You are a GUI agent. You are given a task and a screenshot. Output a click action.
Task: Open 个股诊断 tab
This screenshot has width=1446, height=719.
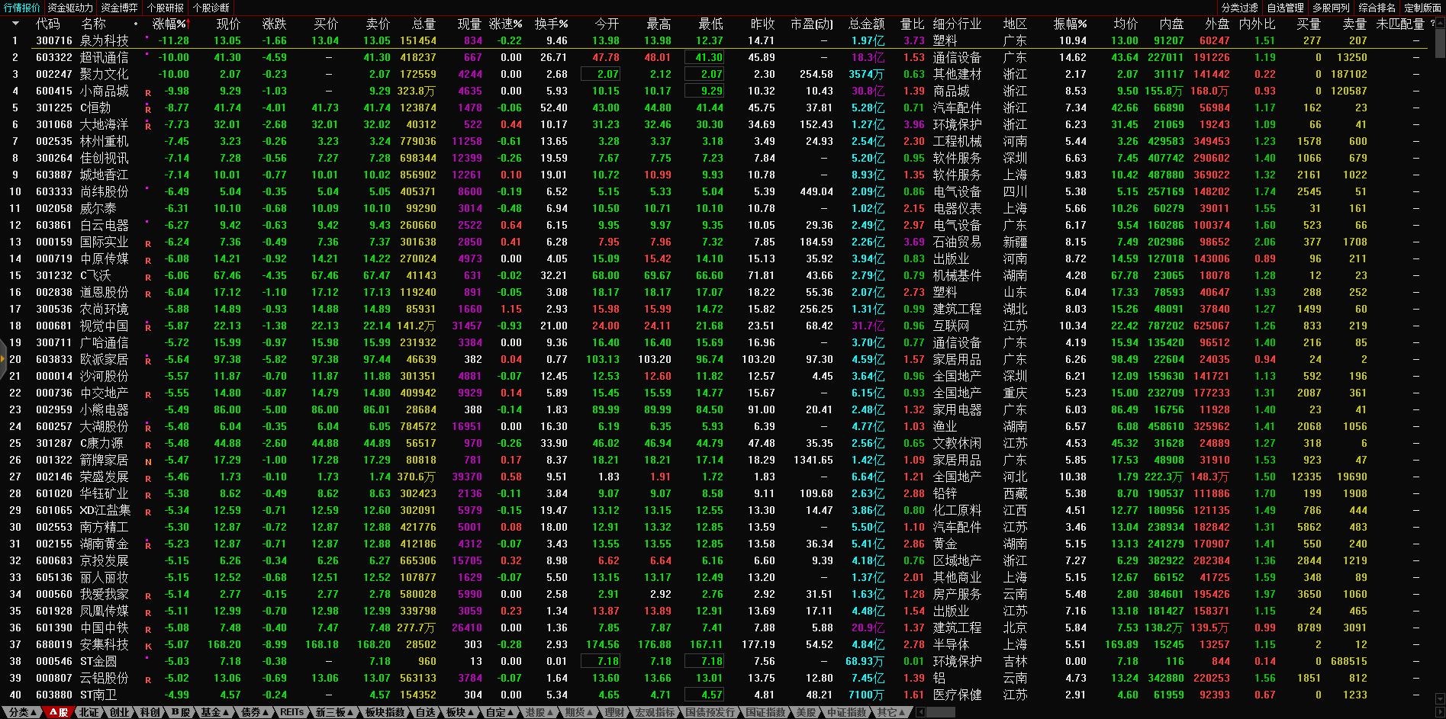[211, 8]
